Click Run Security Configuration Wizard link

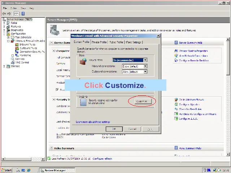pyautogui.click(x=197, y=114)
